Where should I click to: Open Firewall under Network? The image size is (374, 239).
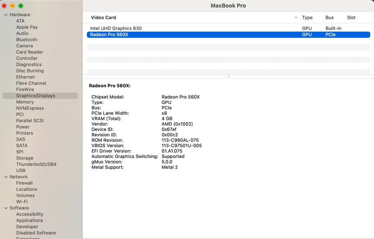pos(24,183)
